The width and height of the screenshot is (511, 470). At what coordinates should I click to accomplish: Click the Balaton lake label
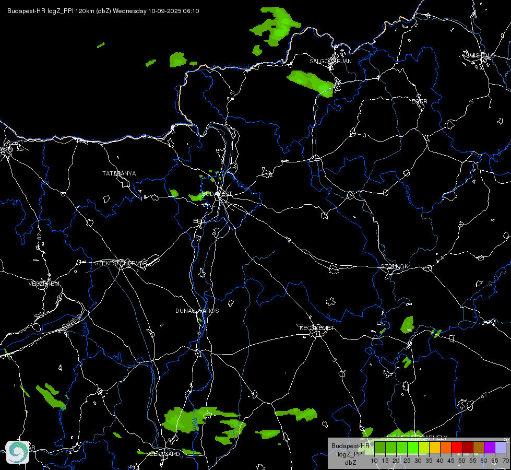coord(72,322)
